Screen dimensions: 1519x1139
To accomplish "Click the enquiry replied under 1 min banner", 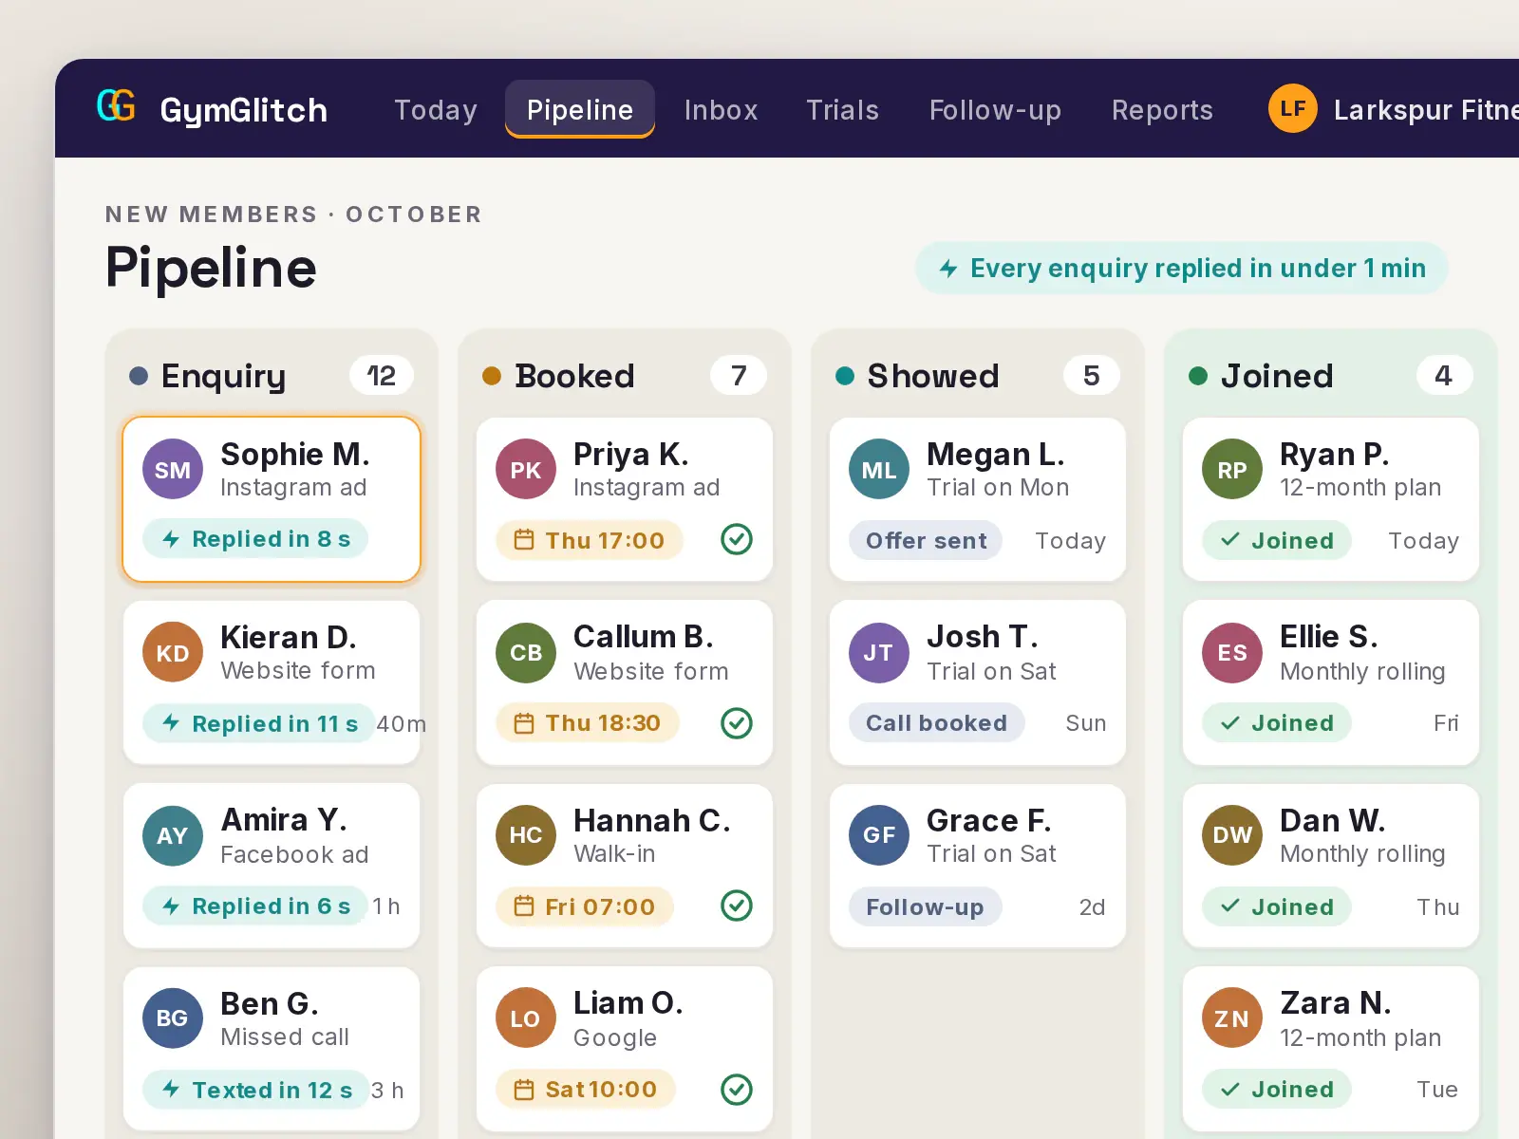I will point(1182,268).
